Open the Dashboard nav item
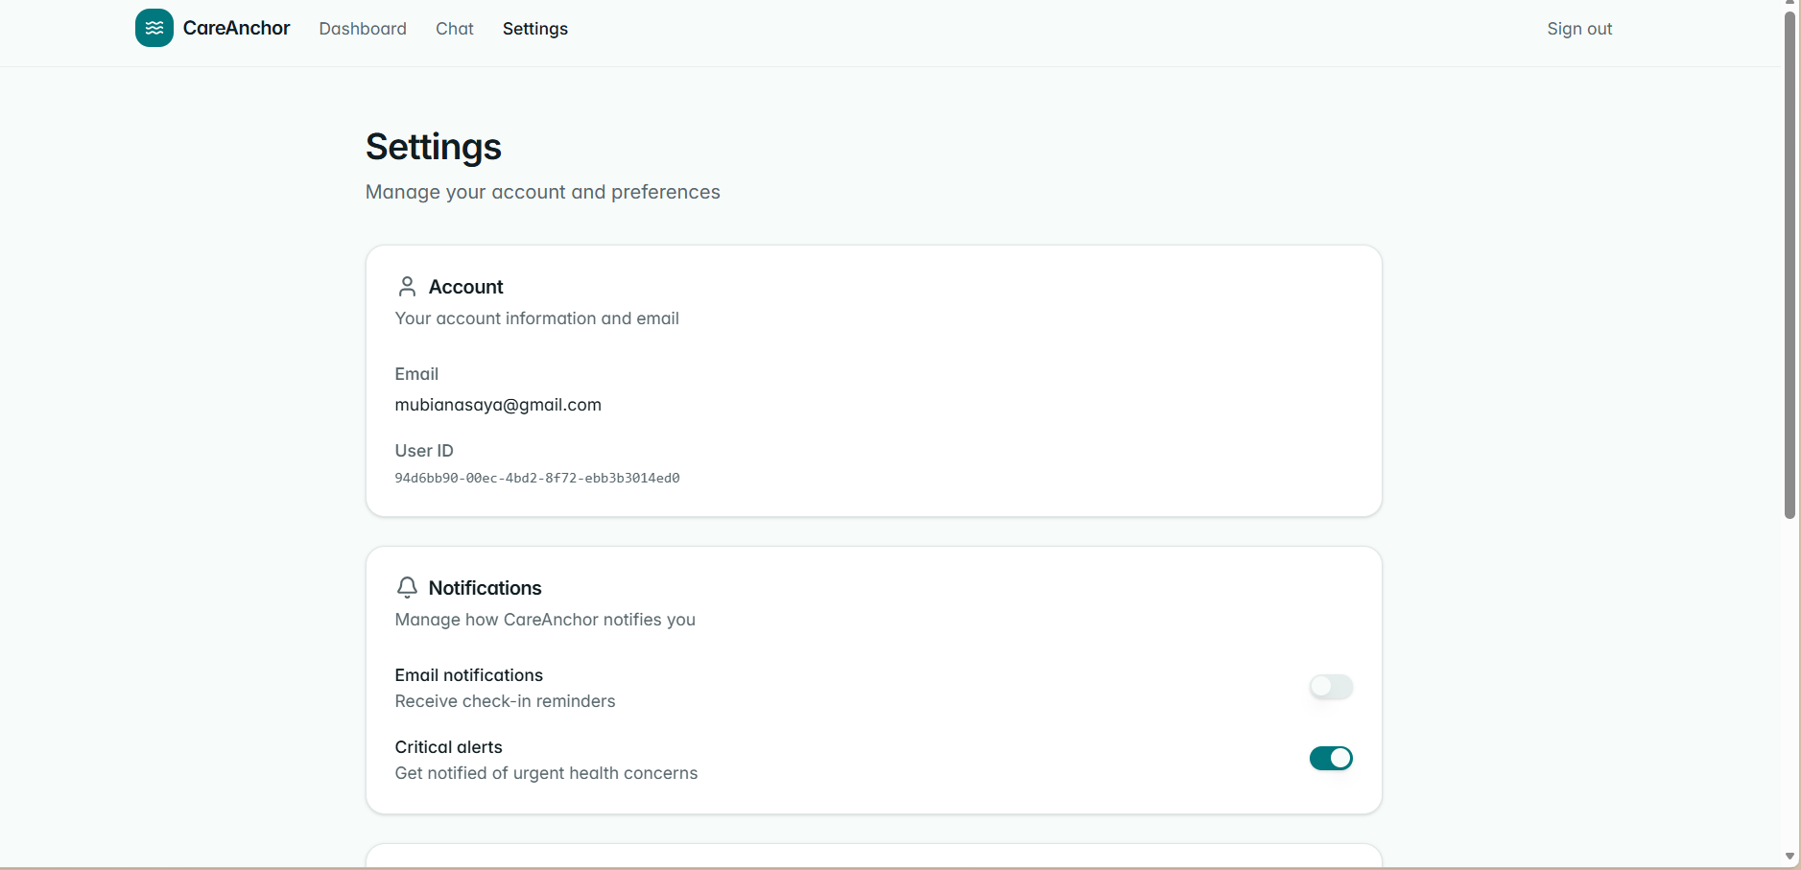This screenshot has height=870, width=1801. click(363, 29)
